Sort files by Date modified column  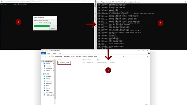tap(87, 60)
